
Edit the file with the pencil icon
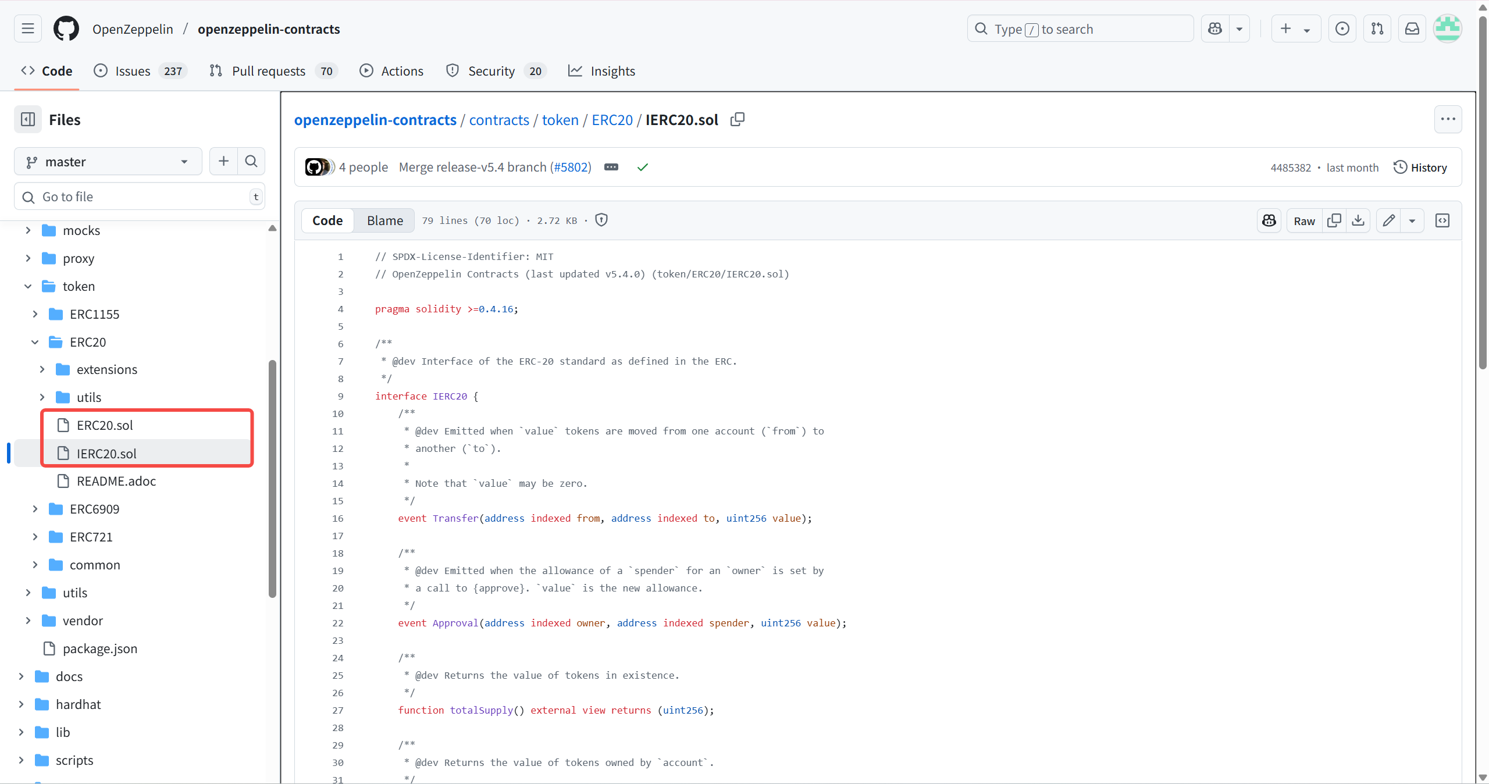1389,221
